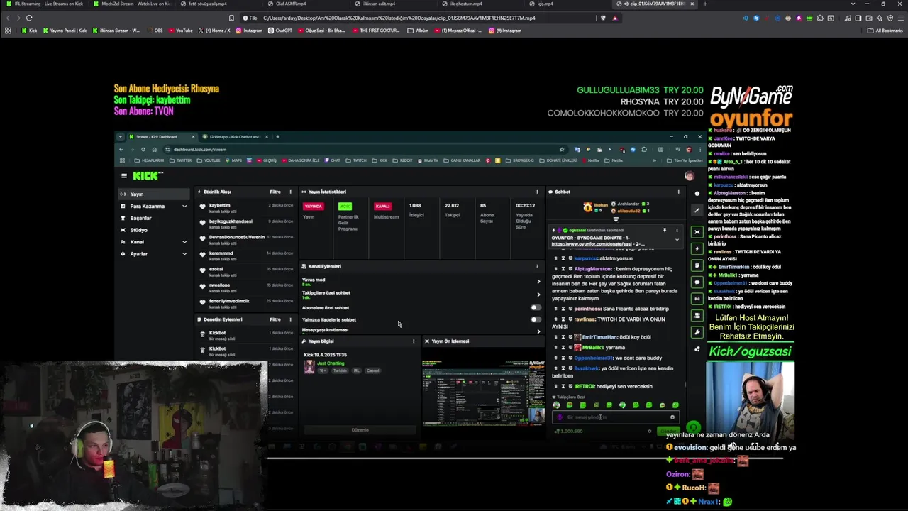Open Başarılar in the sidebar

[x=153, y=218]
